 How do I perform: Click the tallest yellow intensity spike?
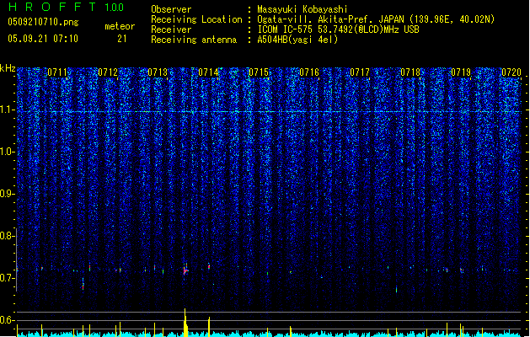coord(185,323)
